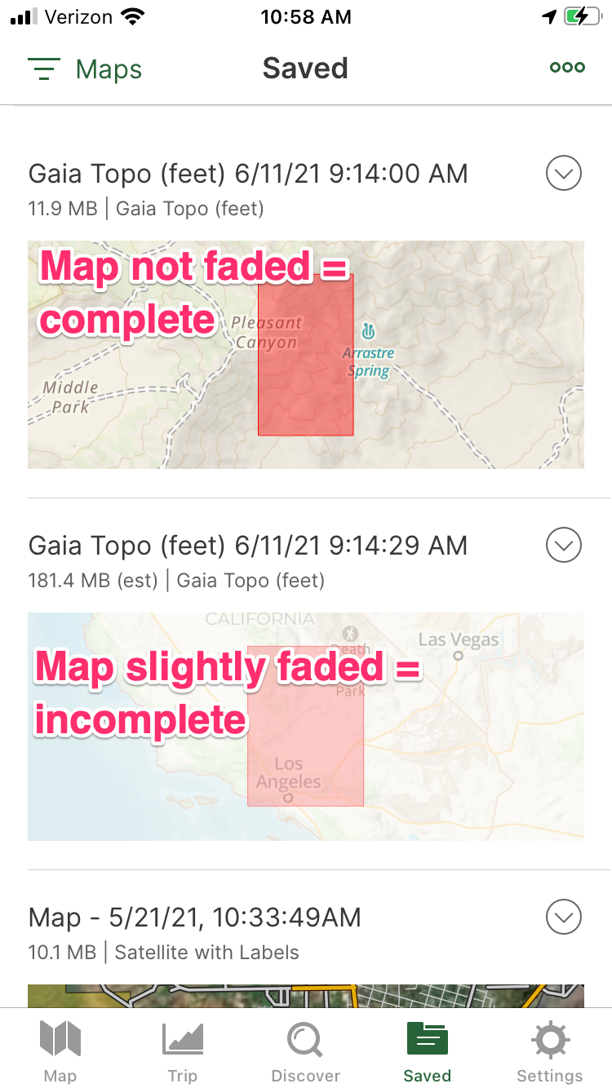Expand options for Gaia Topo 9:14:00 AM
The width and height of the screenshot is (612, 1088).
pos(564,174)
